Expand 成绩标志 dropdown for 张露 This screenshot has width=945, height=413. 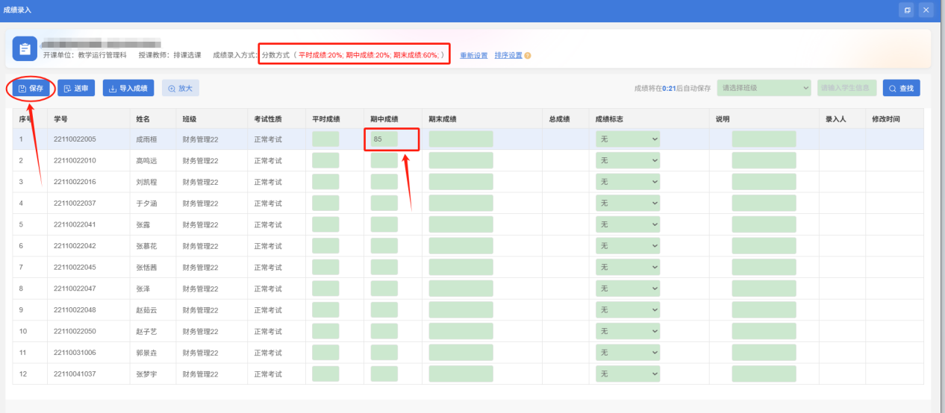click(628, 224)
